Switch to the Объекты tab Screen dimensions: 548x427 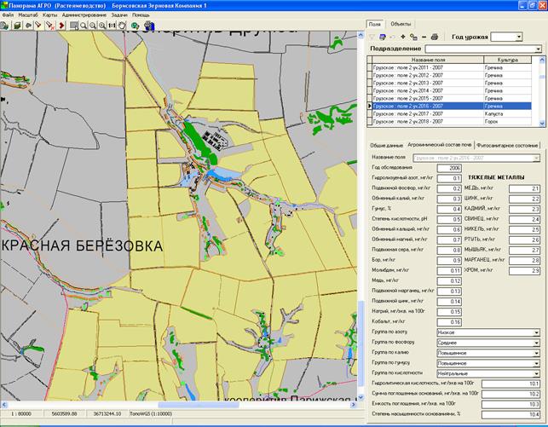pos(401,24)
